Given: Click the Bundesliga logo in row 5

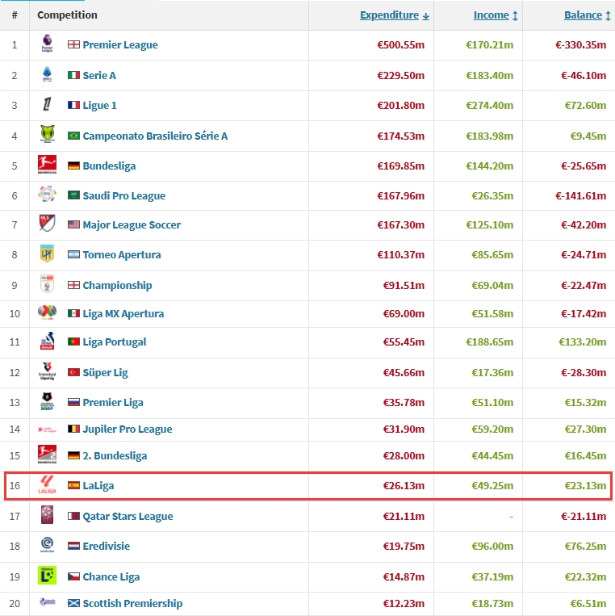Looking at the screenshot, I should pyautogui.click(x=47, y=166).
